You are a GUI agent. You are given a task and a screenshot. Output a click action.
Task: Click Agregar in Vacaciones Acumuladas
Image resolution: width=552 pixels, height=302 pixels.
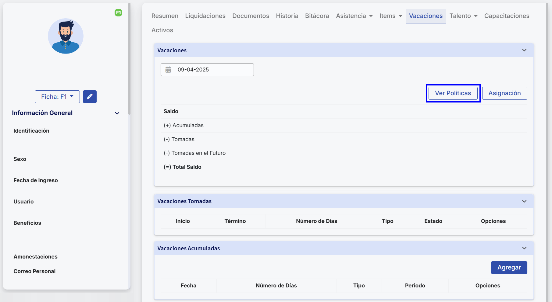(509, 268)
